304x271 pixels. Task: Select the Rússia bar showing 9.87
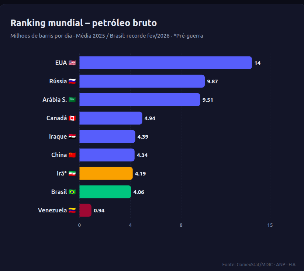142,81
